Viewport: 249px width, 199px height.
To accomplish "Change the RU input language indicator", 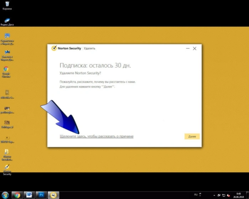I will [196, 195].
